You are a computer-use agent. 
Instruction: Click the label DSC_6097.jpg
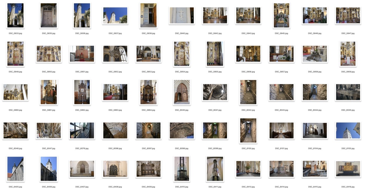pos(148,149)
